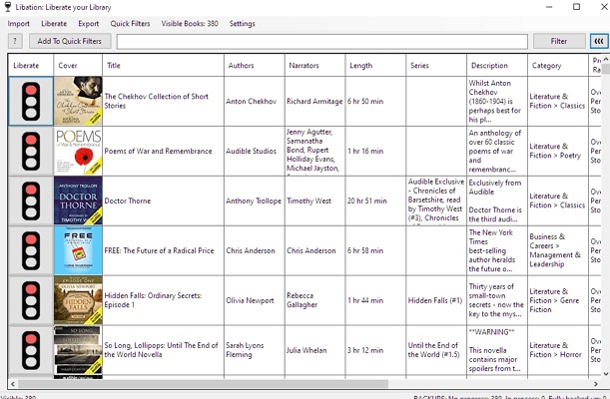Sort by the Category column header
The height and width of the screenshot is (399, 610).
click(557, 65)
